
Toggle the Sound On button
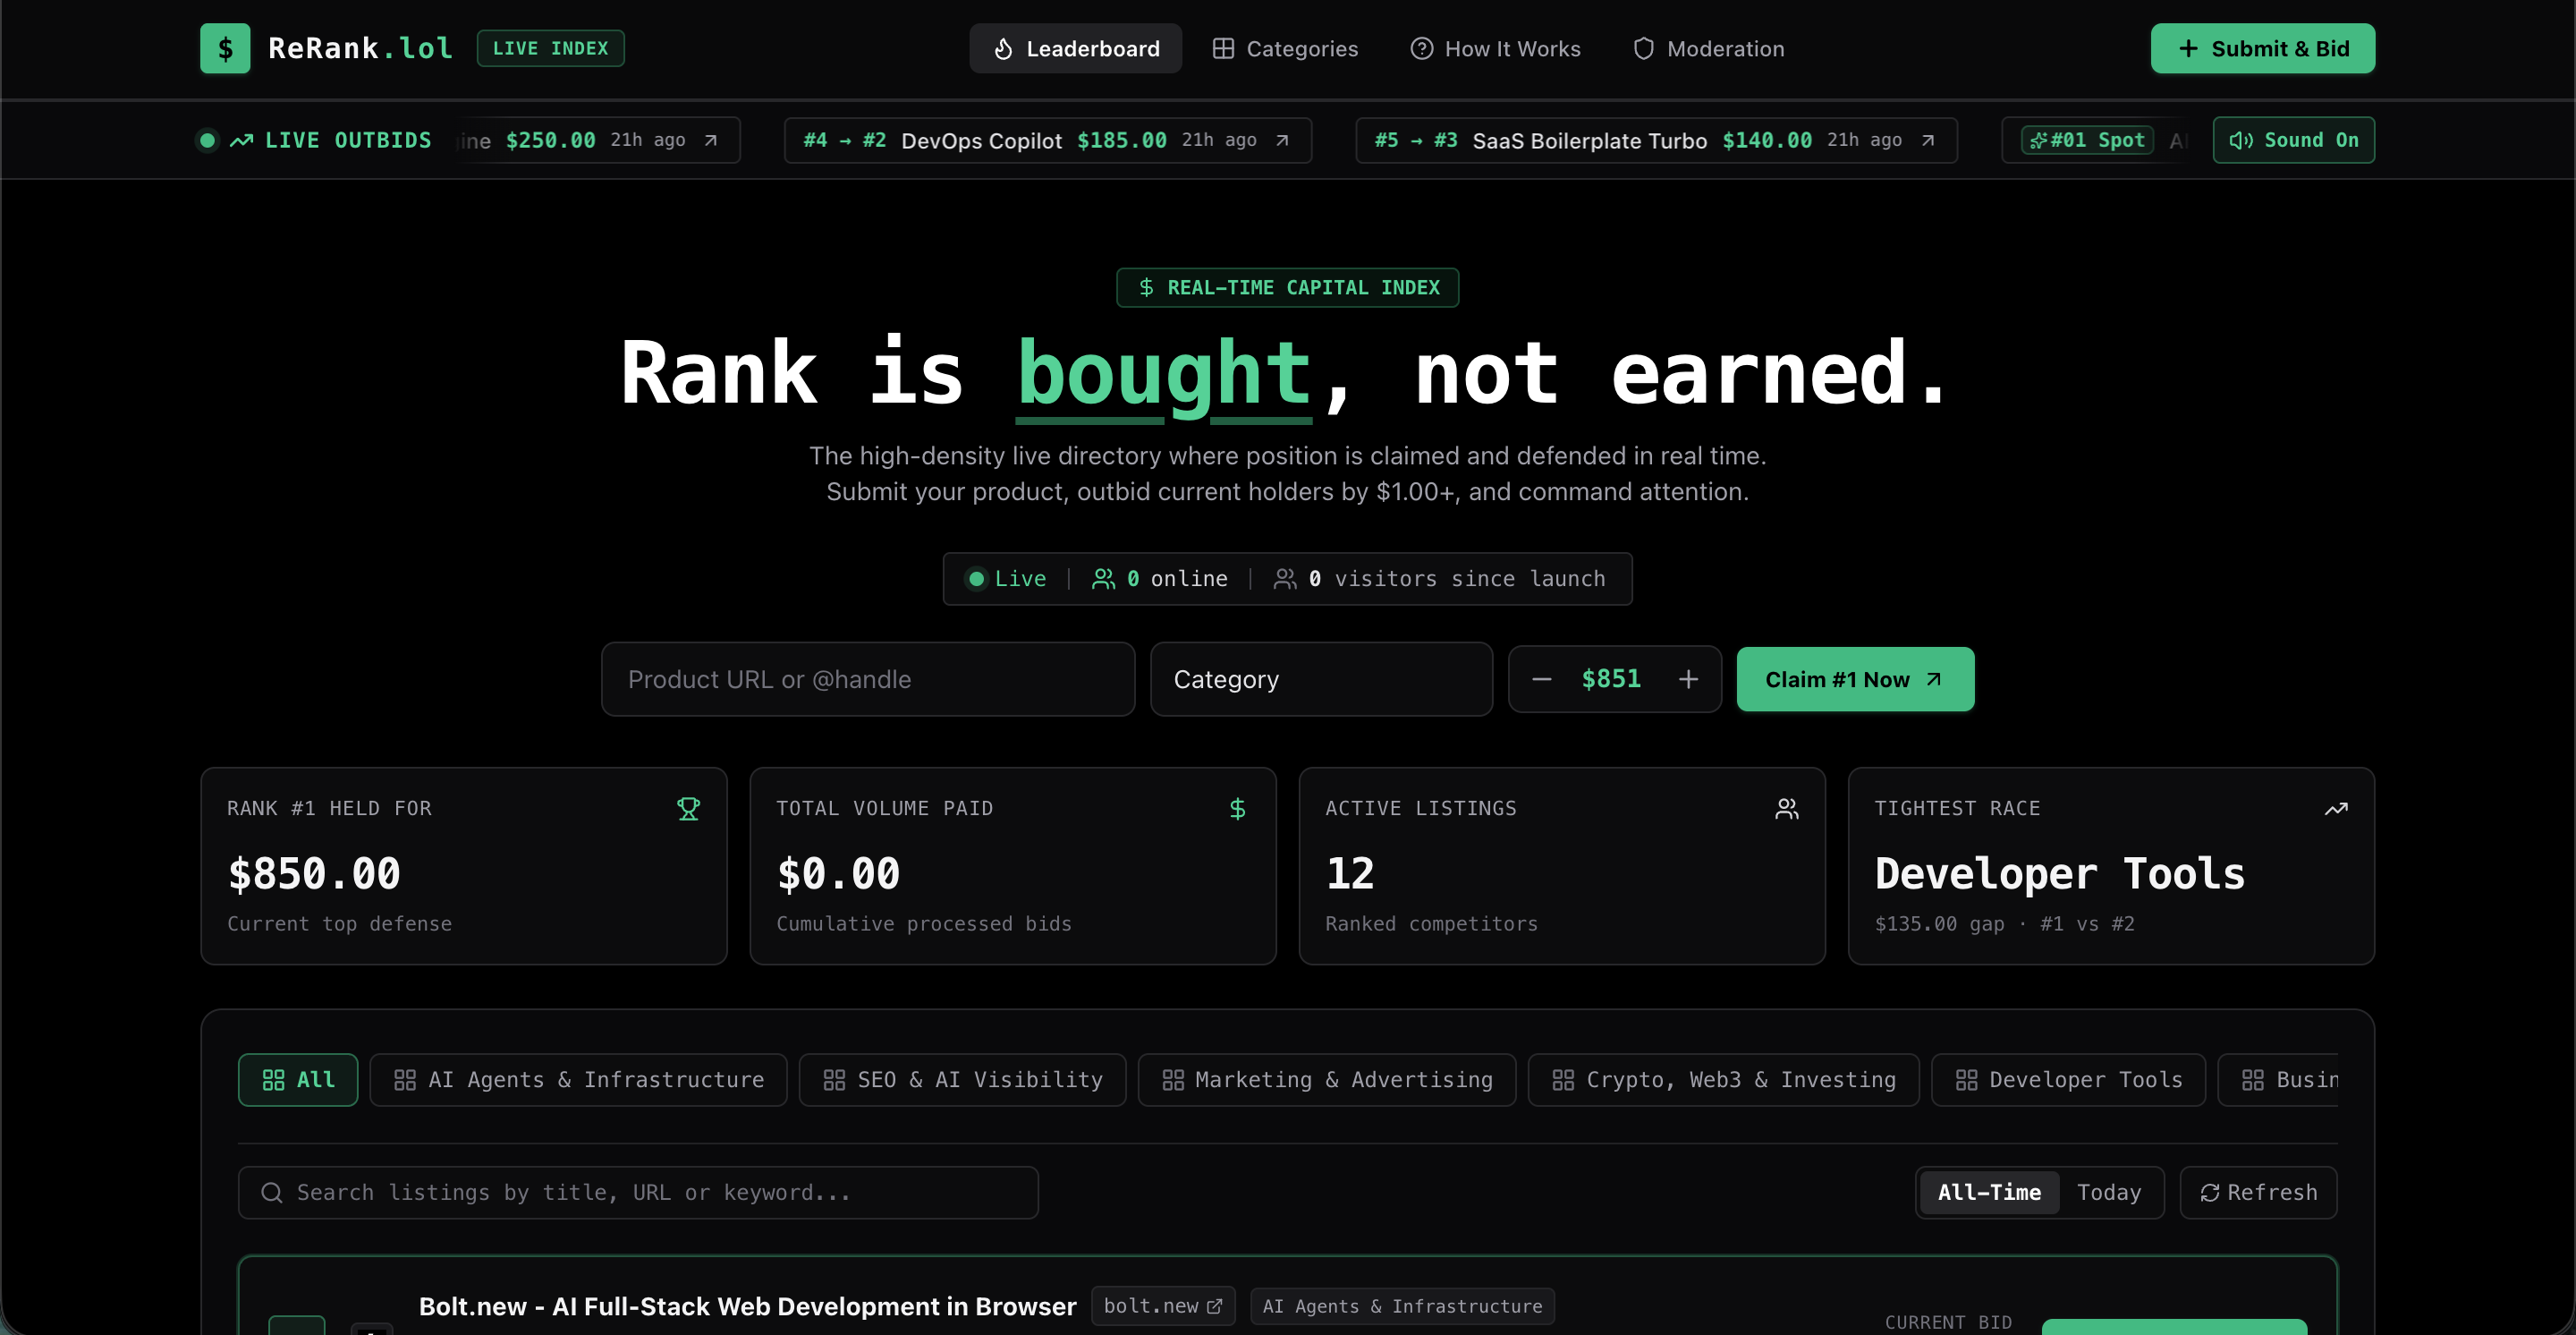(2294, 140)
